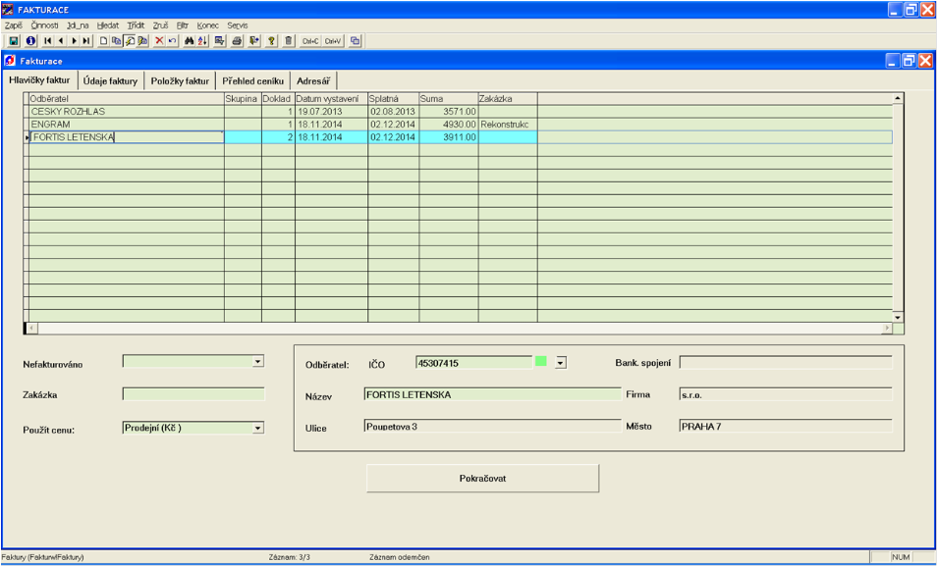Screen dimensions: 937x566
Task: Click the Bank. spojení field
Action: pyautogui.click(x=786, y=362)
